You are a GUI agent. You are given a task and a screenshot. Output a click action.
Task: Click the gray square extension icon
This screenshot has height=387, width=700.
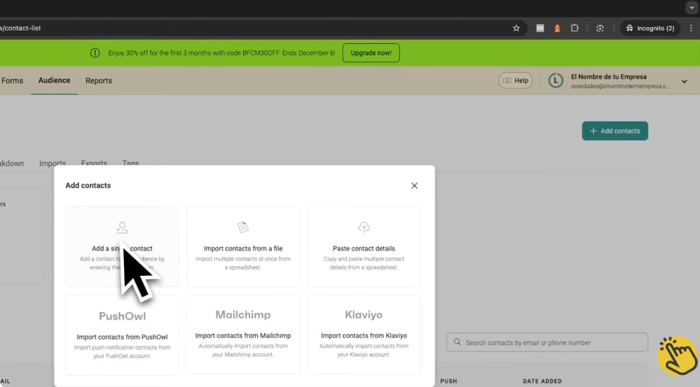pyautogui.click(x=540, y=28)
